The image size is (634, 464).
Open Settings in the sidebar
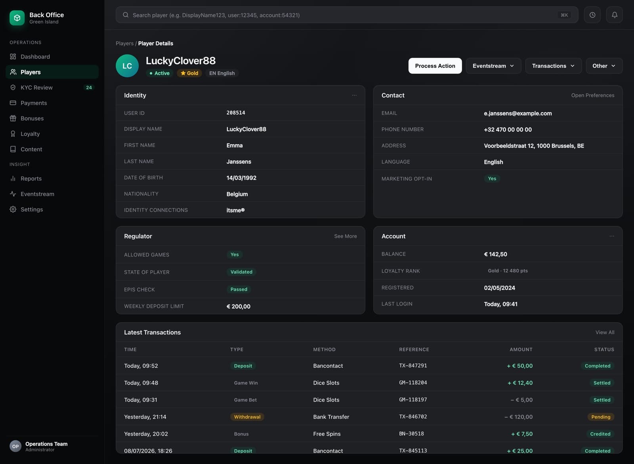point(52,209)
